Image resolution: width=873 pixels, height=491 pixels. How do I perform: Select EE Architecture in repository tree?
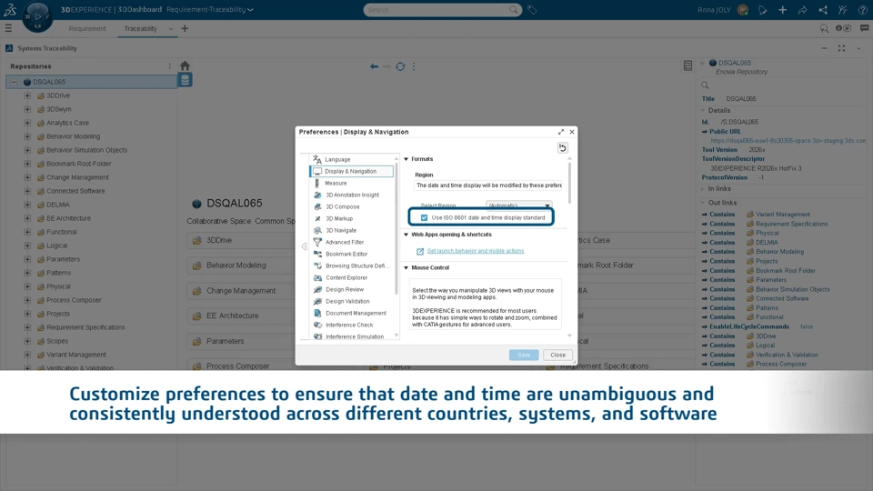click(68, 218)
